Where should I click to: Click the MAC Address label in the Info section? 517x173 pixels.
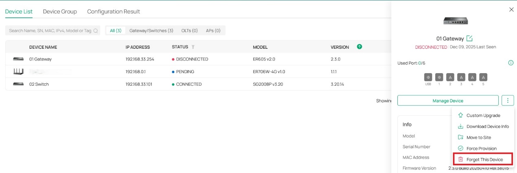416,157
